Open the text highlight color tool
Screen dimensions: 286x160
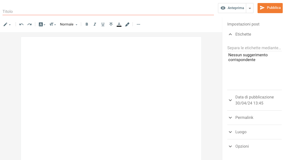click(127, 24)
